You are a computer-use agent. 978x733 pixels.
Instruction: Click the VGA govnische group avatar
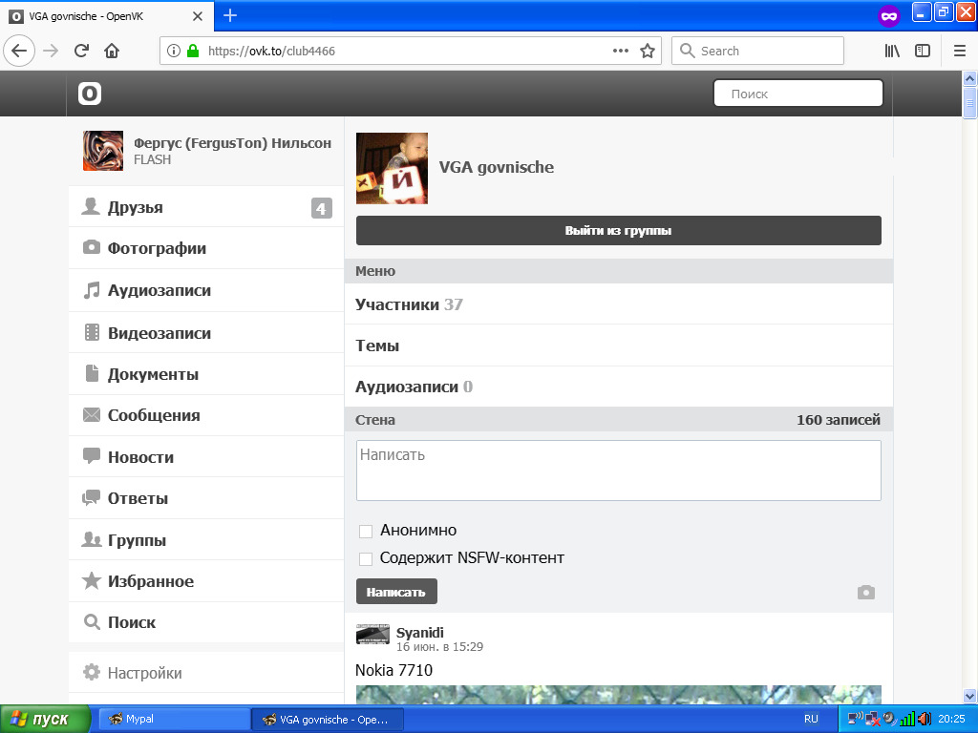point(392,168)
